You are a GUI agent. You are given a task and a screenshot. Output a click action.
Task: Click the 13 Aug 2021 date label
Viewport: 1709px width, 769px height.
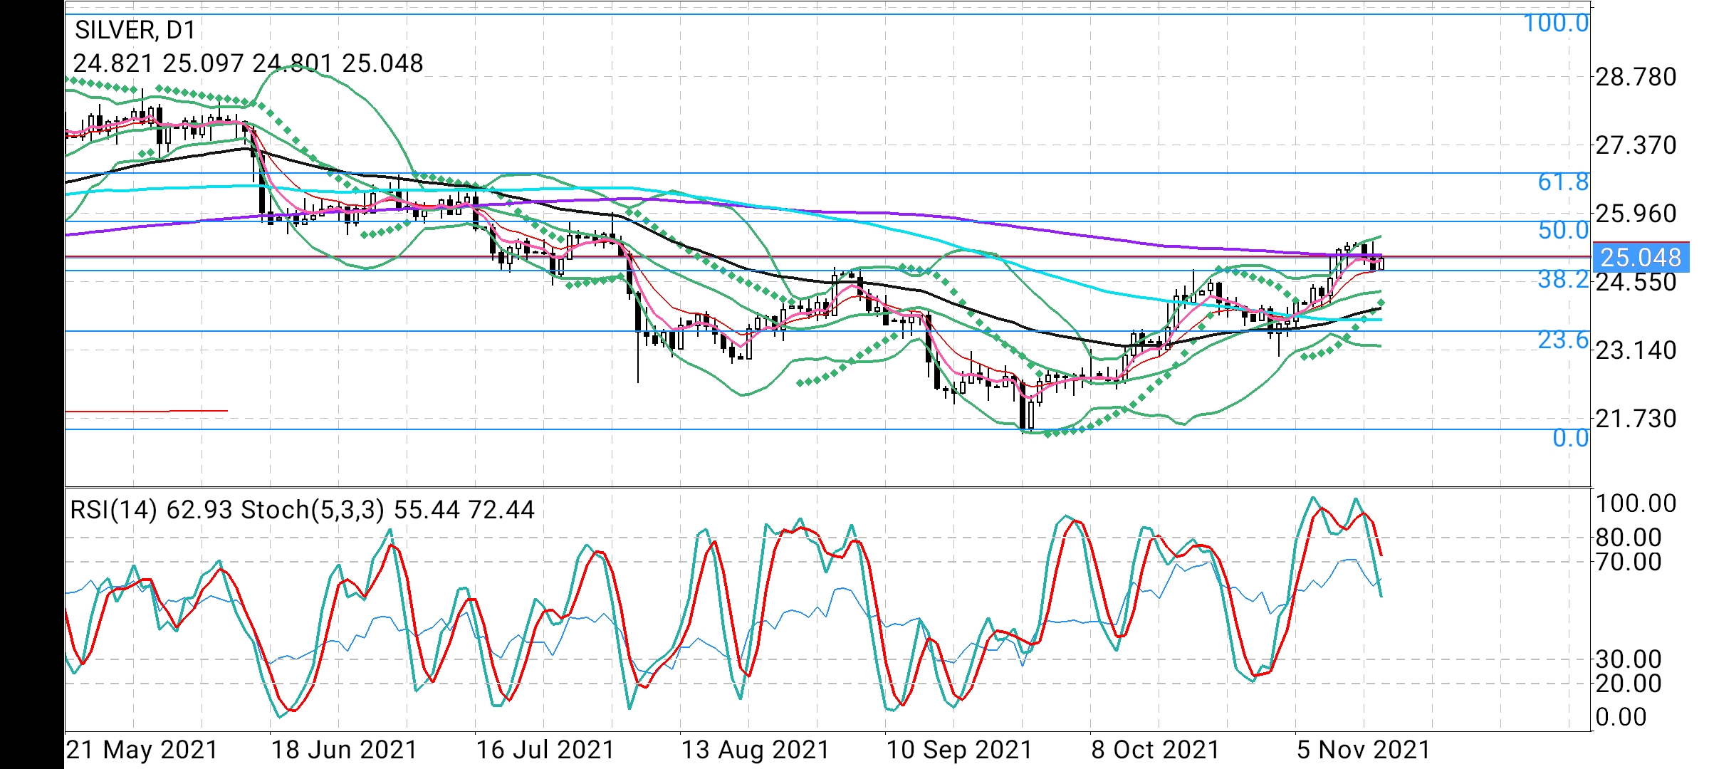(x=756, y=750)
